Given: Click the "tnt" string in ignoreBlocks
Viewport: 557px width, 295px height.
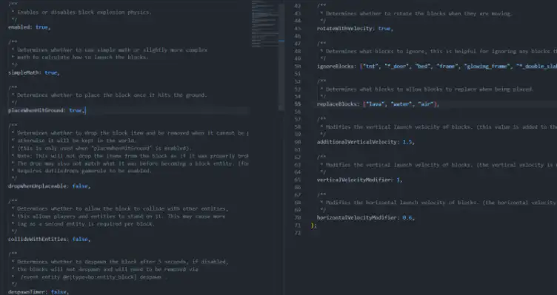Looking at the screenshot, I should [370, 67].
